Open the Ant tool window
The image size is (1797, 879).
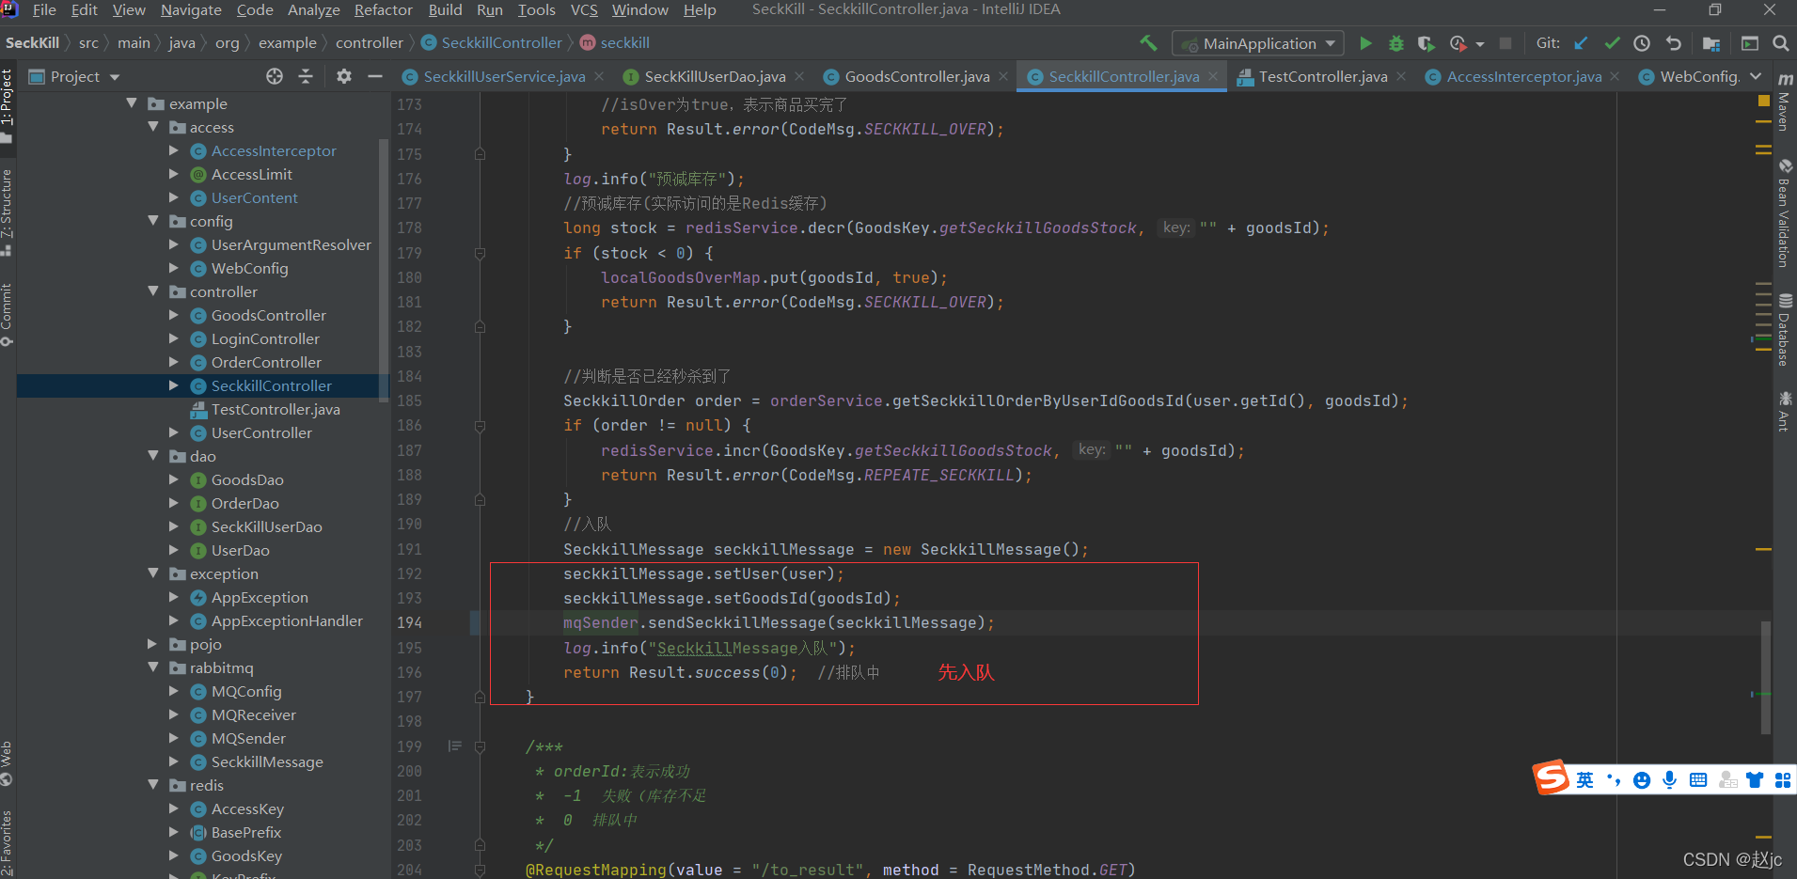coord(1784,411)
